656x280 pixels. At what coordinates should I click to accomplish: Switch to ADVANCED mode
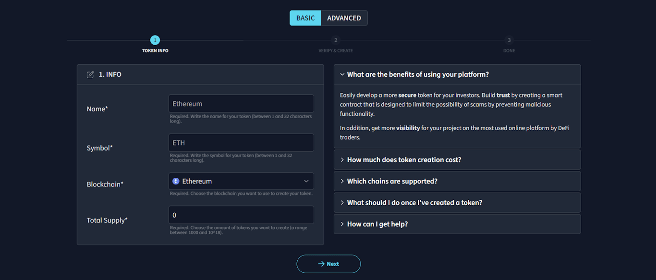pos(344,18)
